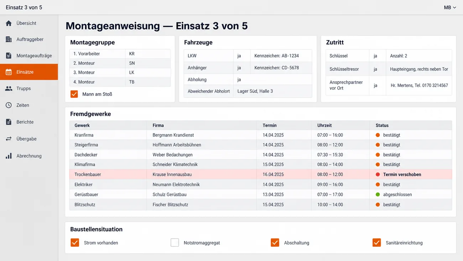Select the Einsätze sidebar entry
This screenshot has height=261, width=463.
pos(29,72)
